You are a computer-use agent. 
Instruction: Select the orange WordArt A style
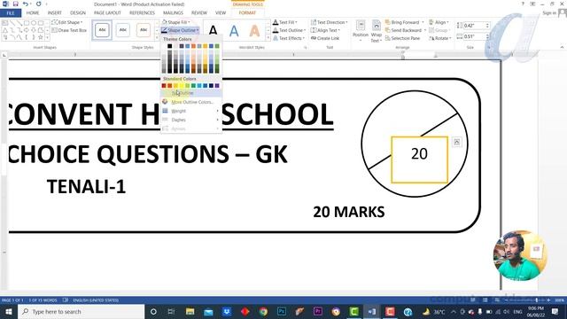(254, 30)
